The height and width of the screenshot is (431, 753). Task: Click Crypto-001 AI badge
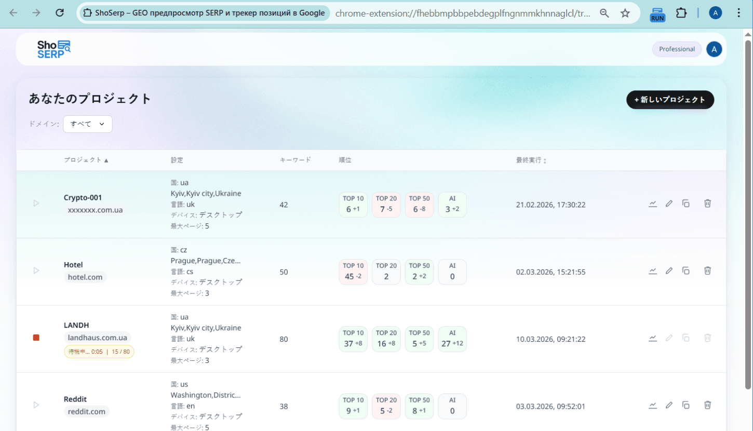tap(452, 205)
